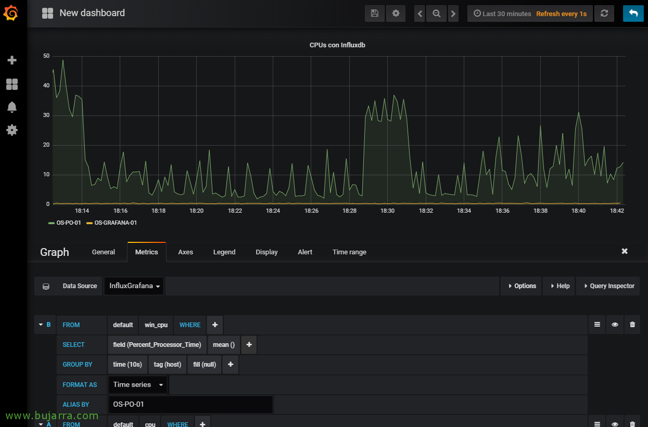Click the Grafana logo home icon
Viewport: 648px width, 427px height.
click(11, 13)
